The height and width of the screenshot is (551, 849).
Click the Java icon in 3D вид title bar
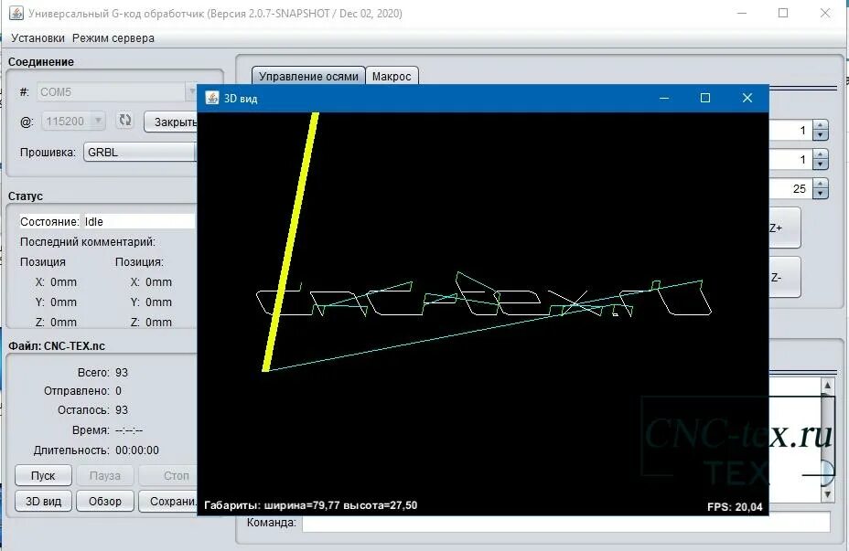point(212,98)
